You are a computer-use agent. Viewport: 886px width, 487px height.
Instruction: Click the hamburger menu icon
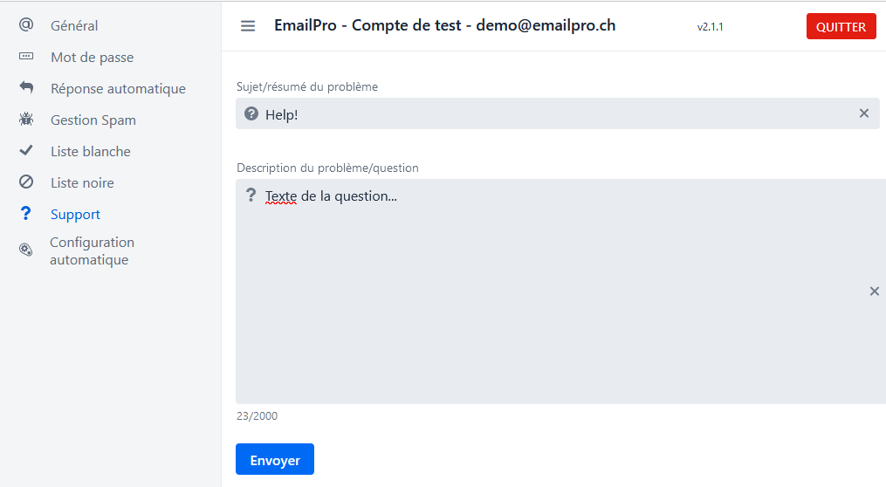click(248, 26)
